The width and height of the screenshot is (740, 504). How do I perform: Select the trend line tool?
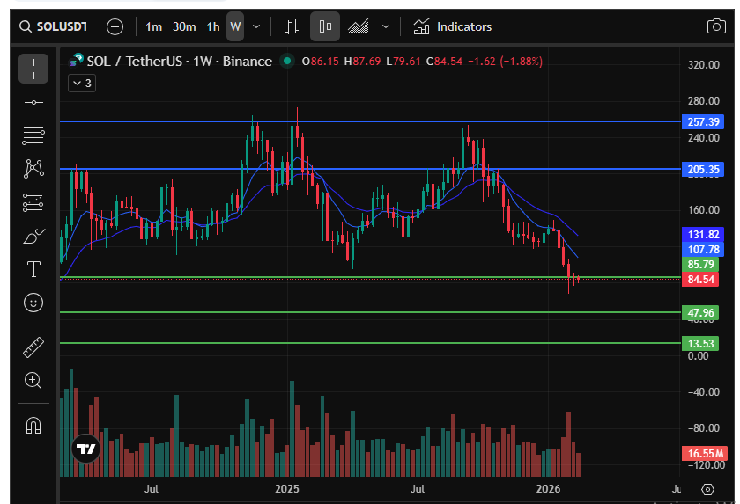coord(33,103)
